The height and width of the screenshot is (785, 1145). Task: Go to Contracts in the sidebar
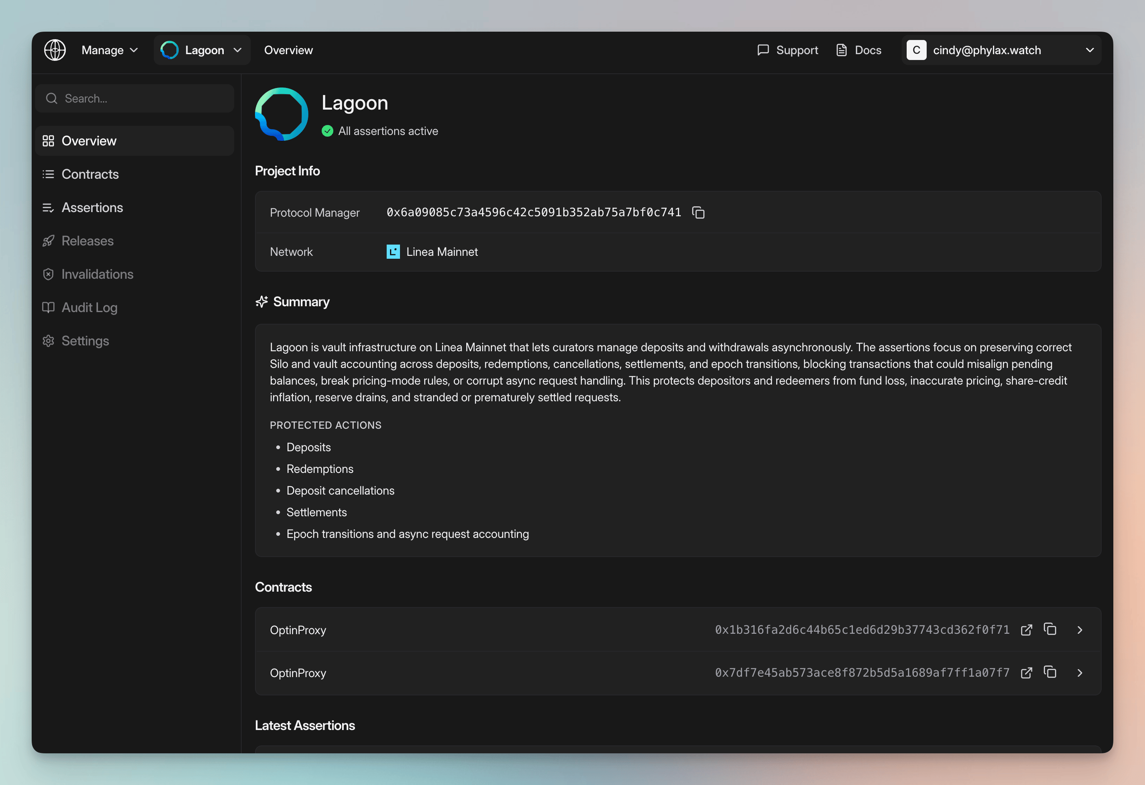(x=135, y=174)
